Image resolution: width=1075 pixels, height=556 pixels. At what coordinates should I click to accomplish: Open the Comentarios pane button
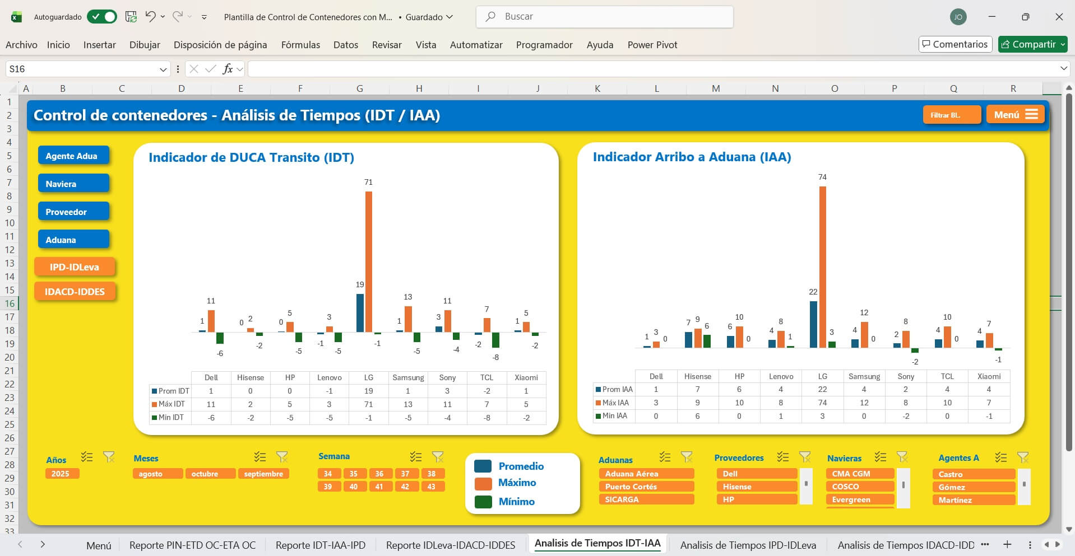tap(955, 44)
